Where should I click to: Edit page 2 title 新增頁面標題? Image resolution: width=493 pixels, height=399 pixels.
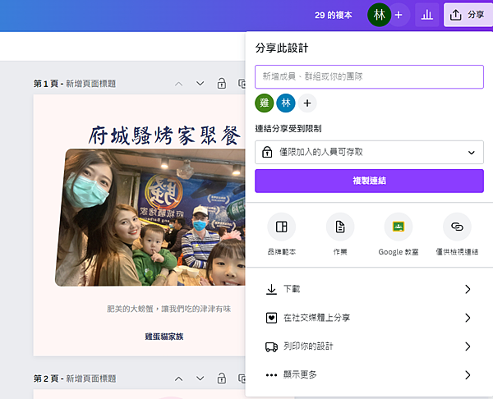click(91, 378)
